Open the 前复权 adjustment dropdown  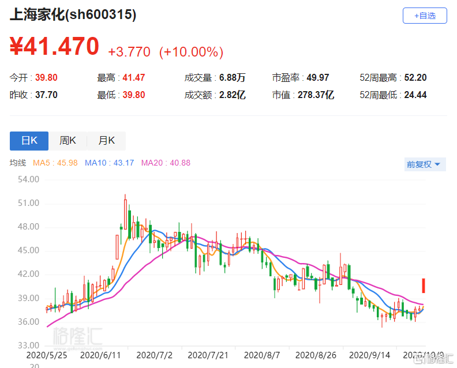[425, 164]
